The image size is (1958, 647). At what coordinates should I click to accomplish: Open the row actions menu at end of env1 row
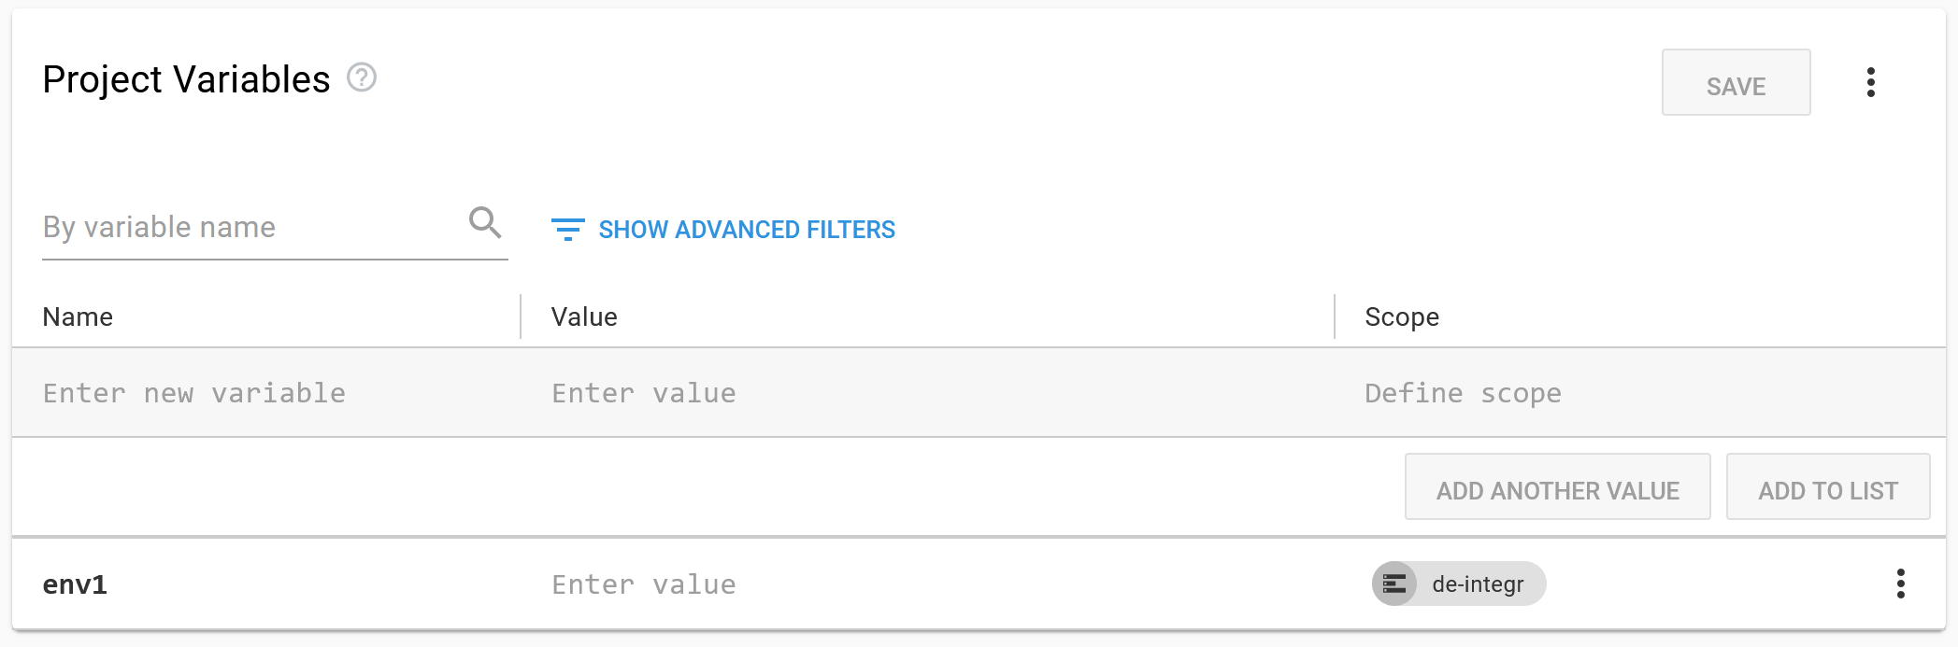(1902, 584)
